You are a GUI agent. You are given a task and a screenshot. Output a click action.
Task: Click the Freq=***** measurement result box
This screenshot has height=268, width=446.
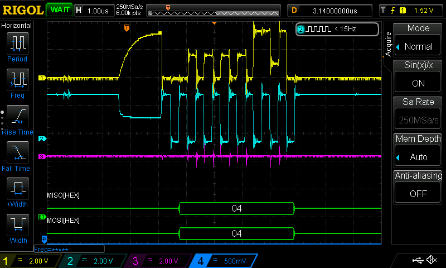[69, 249]
